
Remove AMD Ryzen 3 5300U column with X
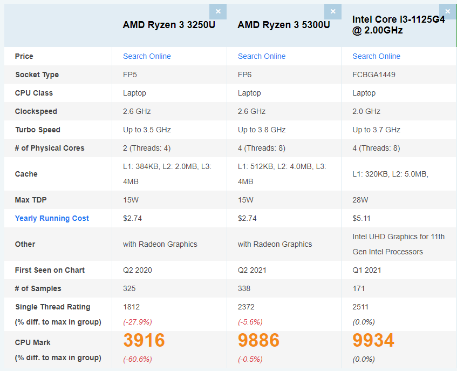click(x=332, y=12)
